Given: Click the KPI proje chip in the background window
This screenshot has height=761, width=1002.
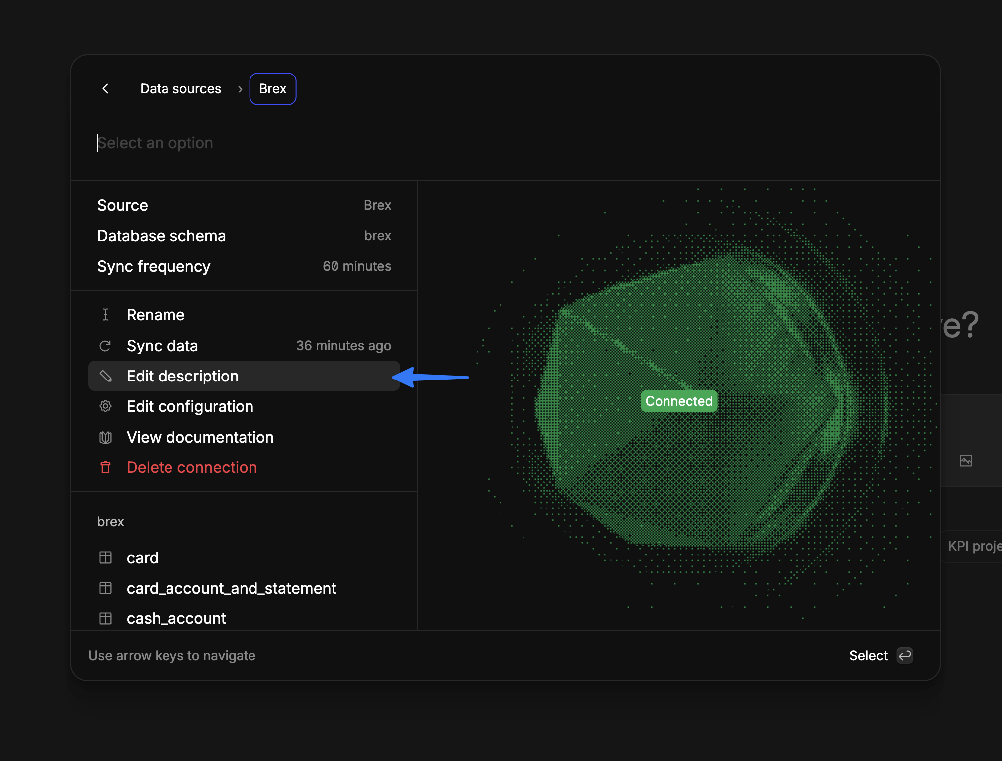Looking at the screenshot, I should (973, 546).
